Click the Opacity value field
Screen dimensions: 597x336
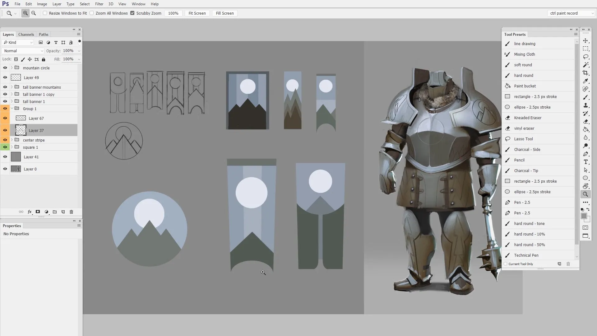[x=68, y=51]
